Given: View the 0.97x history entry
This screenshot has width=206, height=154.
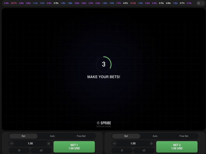Looking at the screenshot, I should coord(126,3).
